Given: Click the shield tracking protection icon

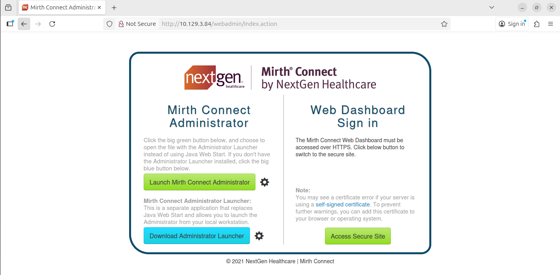Looking at the screenshot, I should point(110,24).
